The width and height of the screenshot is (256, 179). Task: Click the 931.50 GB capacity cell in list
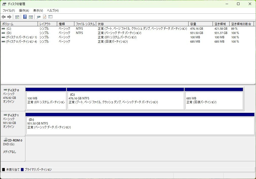pos(196,33)
